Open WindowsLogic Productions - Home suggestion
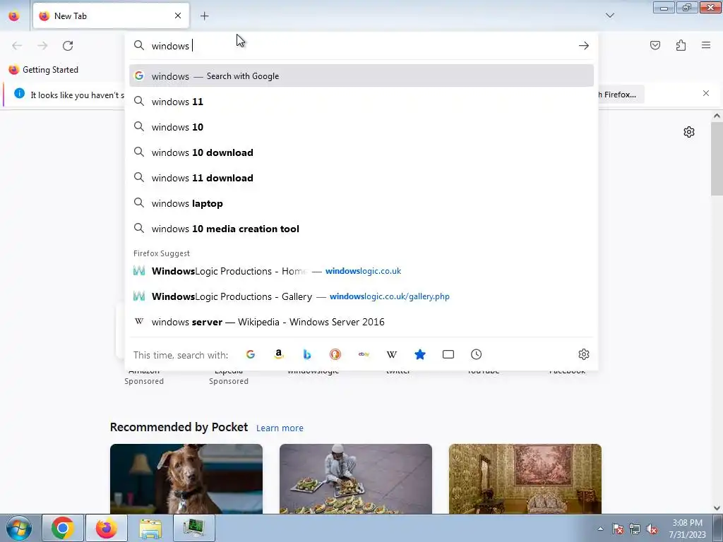Image resolution: width=723 pixels, height=542 pixels. (361, 271)
